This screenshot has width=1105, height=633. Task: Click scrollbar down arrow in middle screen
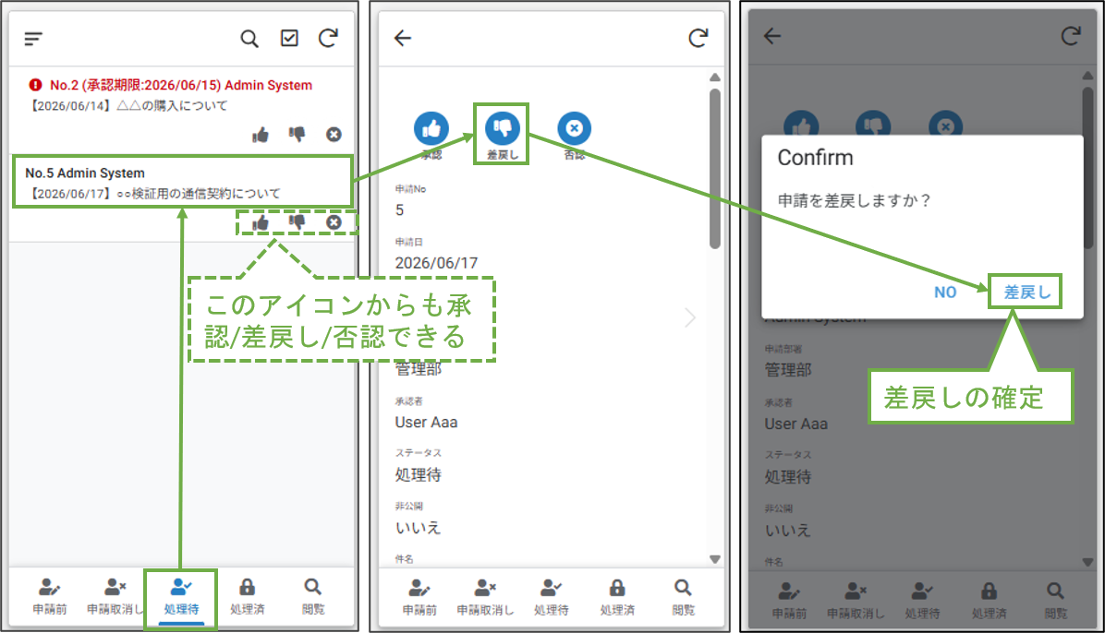(x=714, y=559)
